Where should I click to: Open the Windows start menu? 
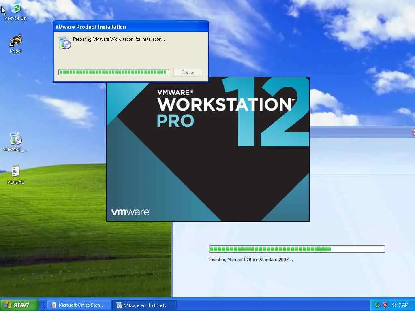(19, 305)
